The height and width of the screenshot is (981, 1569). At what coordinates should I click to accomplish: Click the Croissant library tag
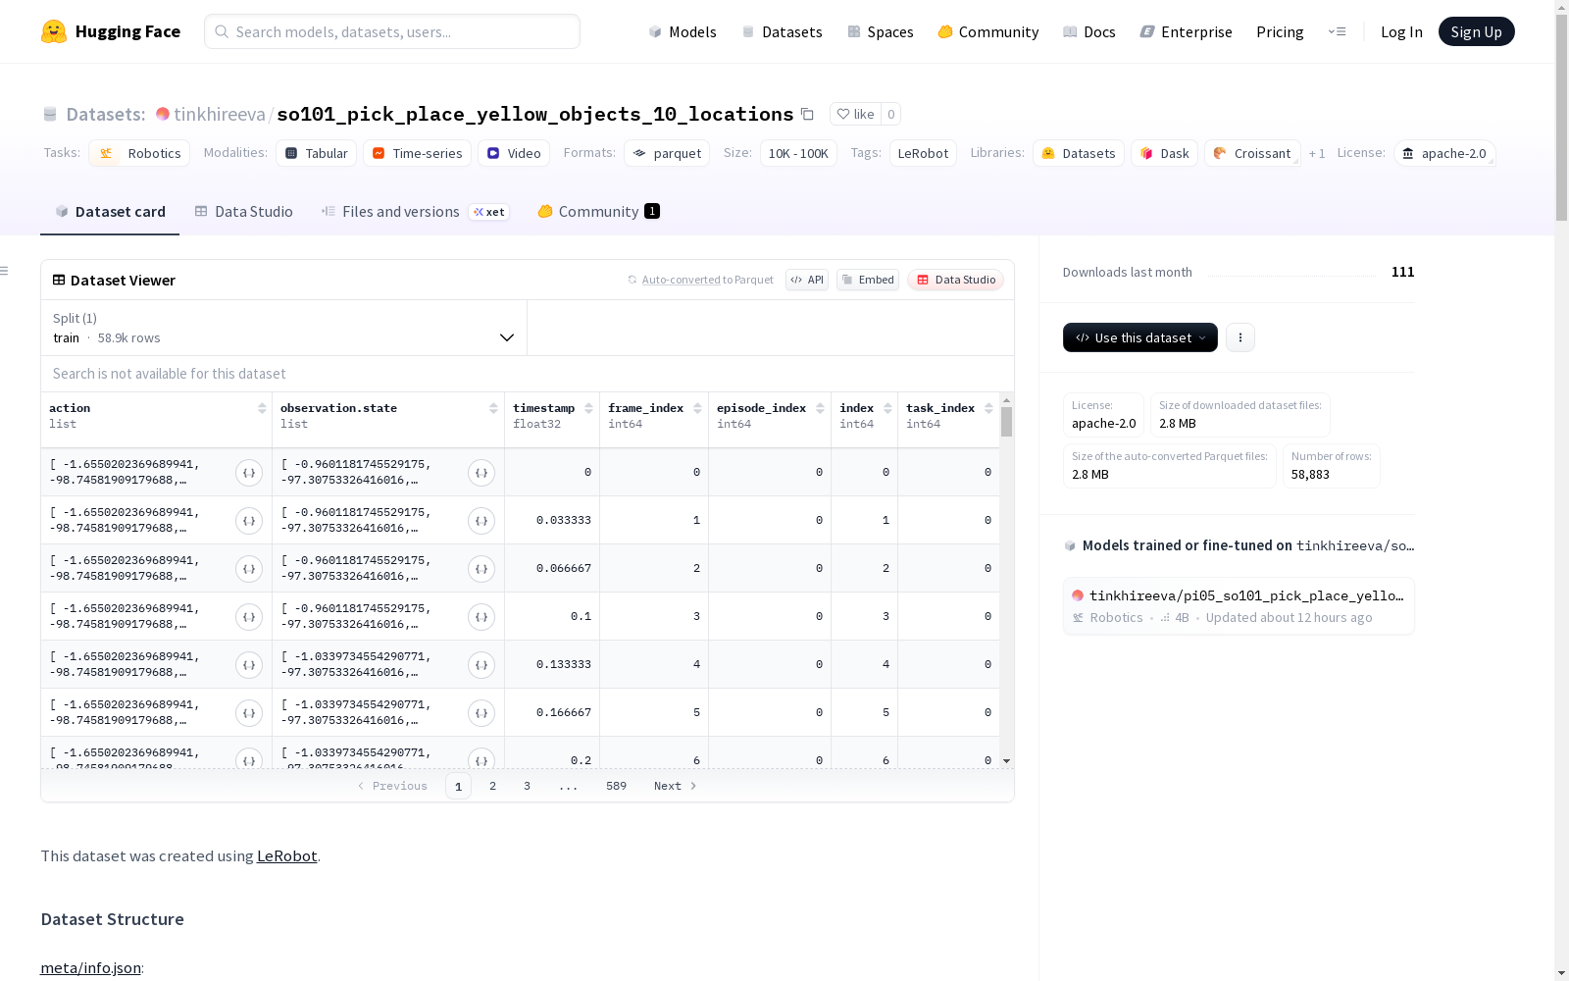[1252, 153]
